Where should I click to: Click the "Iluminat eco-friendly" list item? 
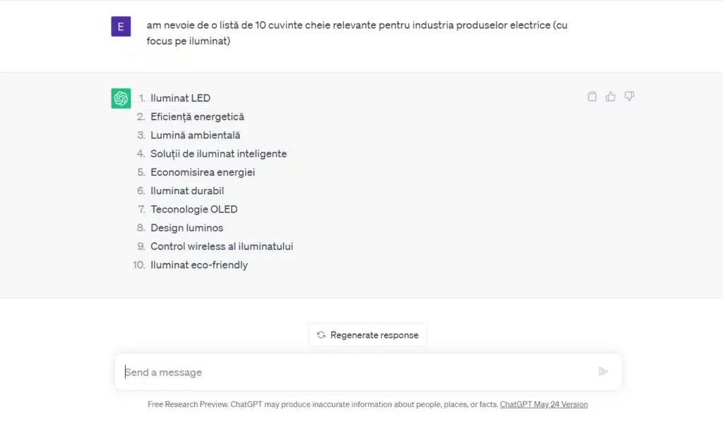coord(198,265)
